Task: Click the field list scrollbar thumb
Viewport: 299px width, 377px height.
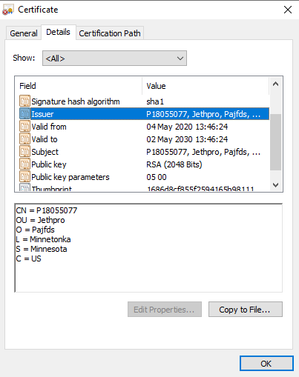Action: click(x=275, y=142)
